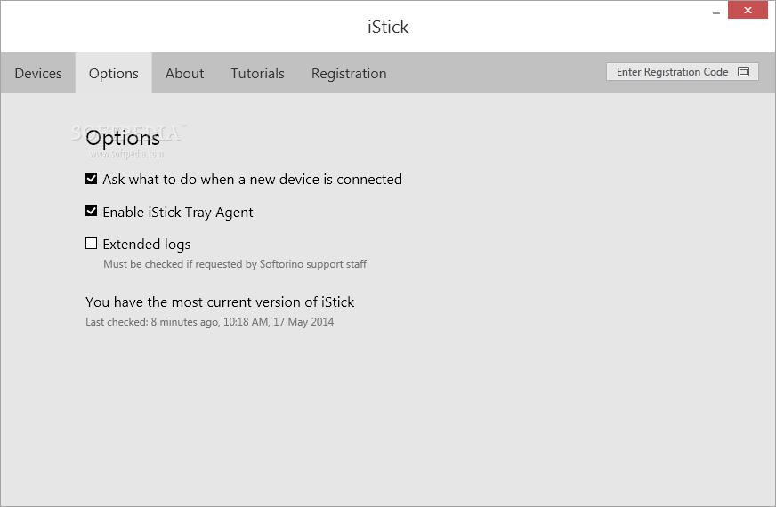
Task: Enable the Extended logs checkbox
Action: click(x=91, y=244)
